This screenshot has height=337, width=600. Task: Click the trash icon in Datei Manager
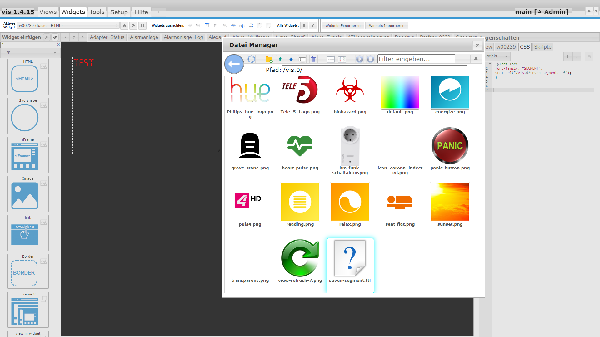313,59
